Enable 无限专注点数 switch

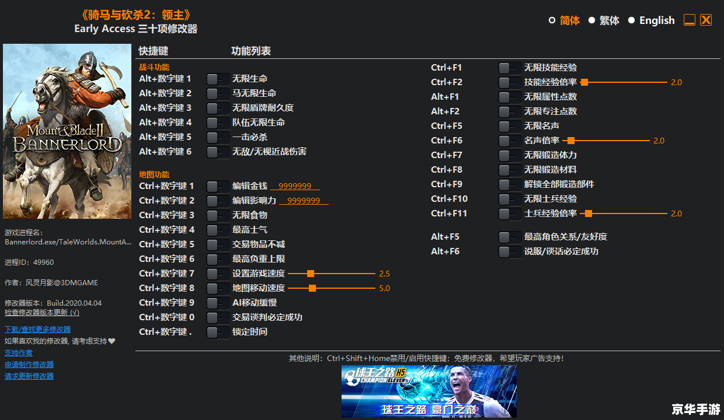pos(510,111)
